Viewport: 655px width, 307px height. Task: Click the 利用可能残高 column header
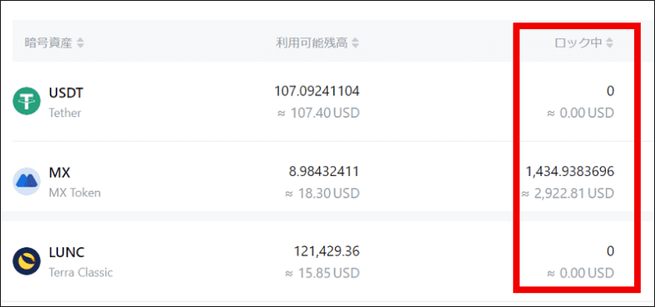pyautogui.click(x=312, y=42)
